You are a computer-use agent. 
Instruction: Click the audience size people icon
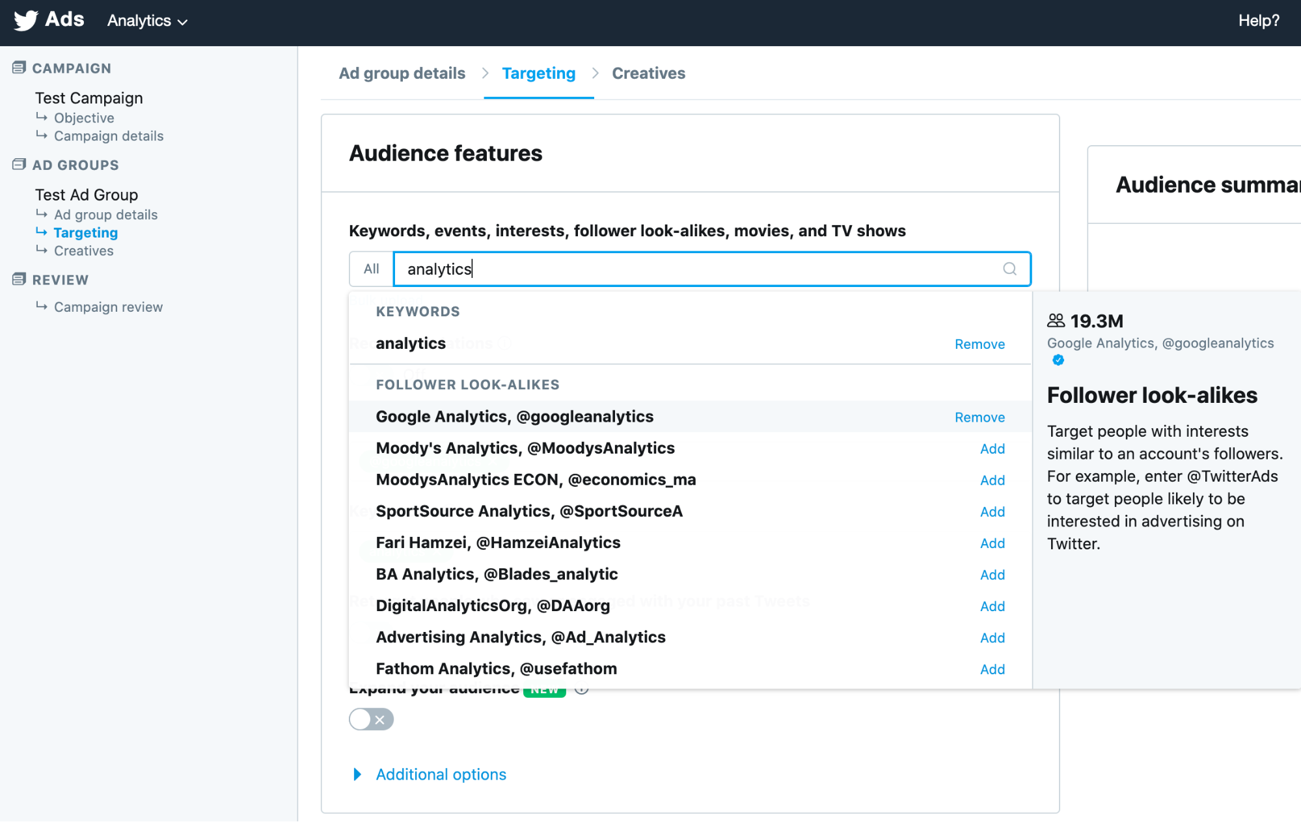1056,320
